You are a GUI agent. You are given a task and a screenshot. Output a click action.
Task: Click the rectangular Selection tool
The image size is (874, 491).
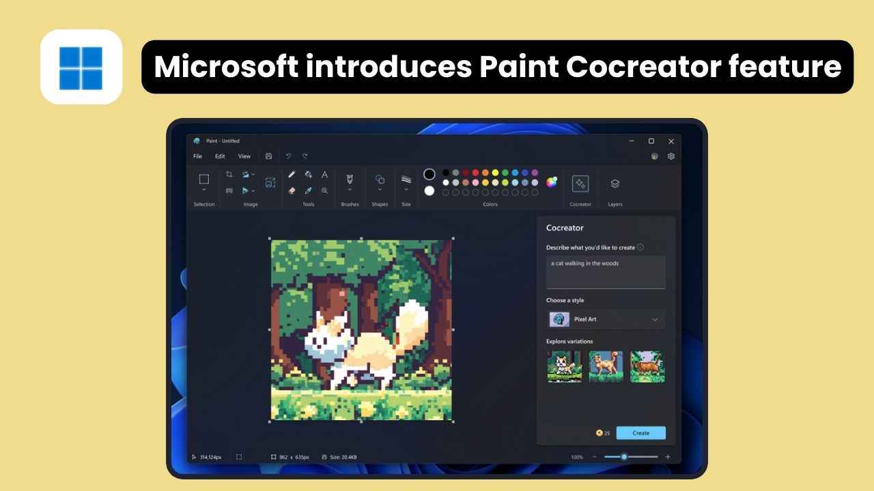[x=203, y=179]
